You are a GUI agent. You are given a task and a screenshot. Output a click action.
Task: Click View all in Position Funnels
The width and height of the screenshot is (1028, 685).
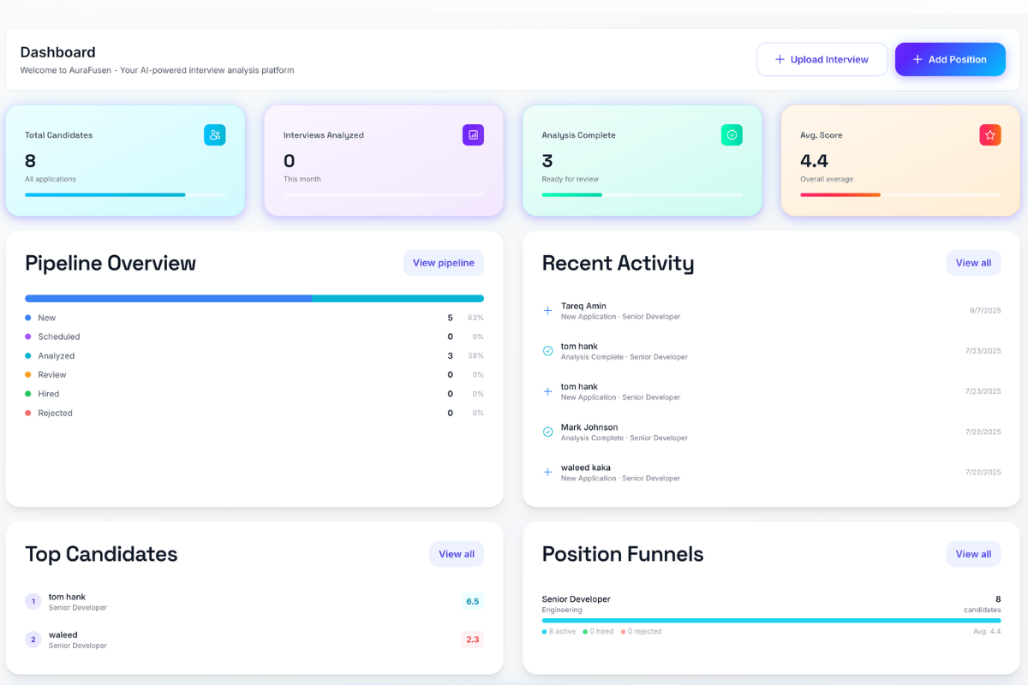coord(973,554)
